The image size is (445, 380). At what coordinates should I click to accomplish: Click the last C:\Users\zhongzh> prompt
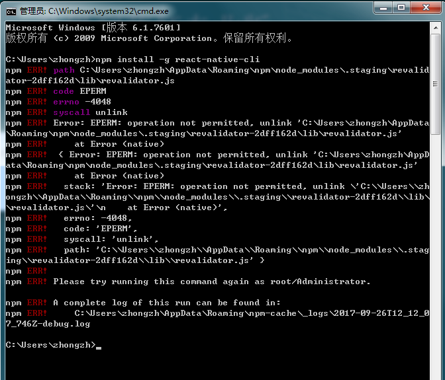pos(51,345)
